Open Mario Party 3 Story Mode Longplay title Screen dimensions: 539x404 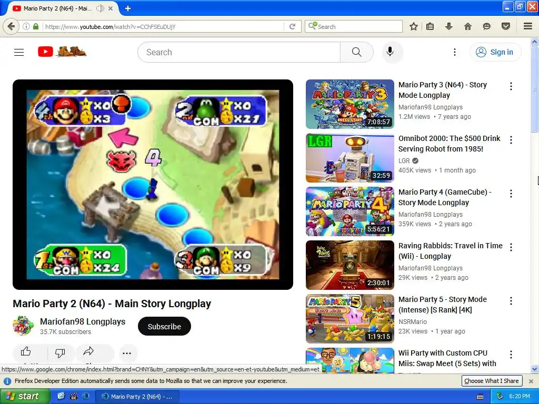442,90
